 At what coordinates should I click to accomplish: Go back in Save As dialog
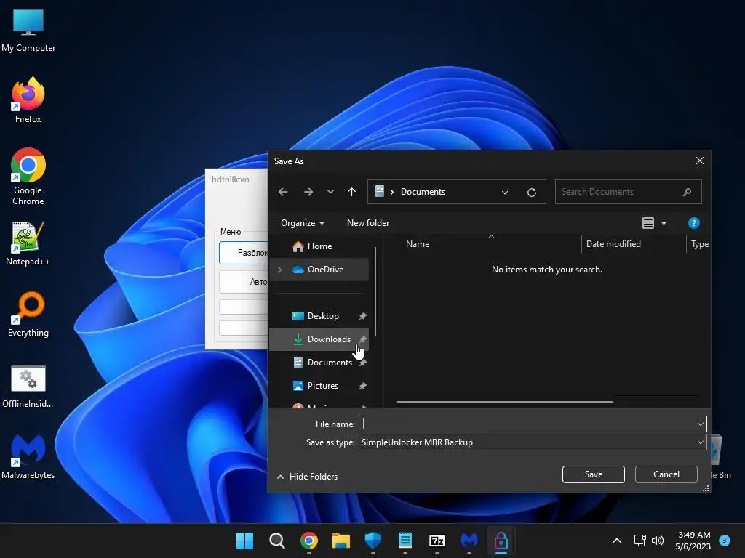click(x=283, y=192)
